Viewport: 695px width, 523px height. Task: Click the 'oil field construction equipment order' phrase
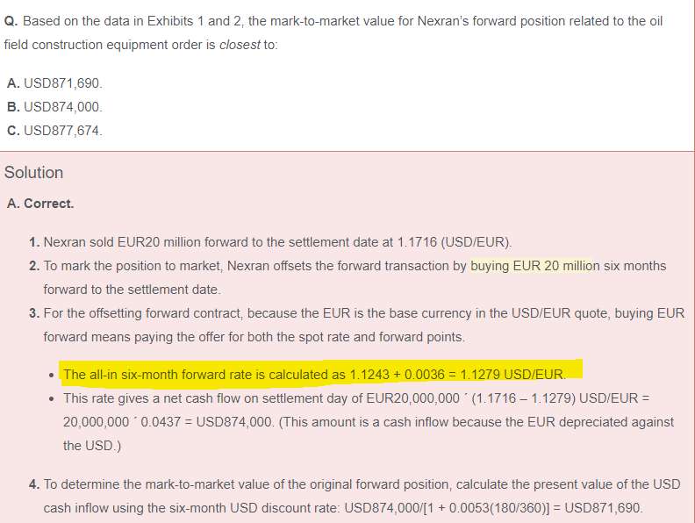click(x=132, y=45)
